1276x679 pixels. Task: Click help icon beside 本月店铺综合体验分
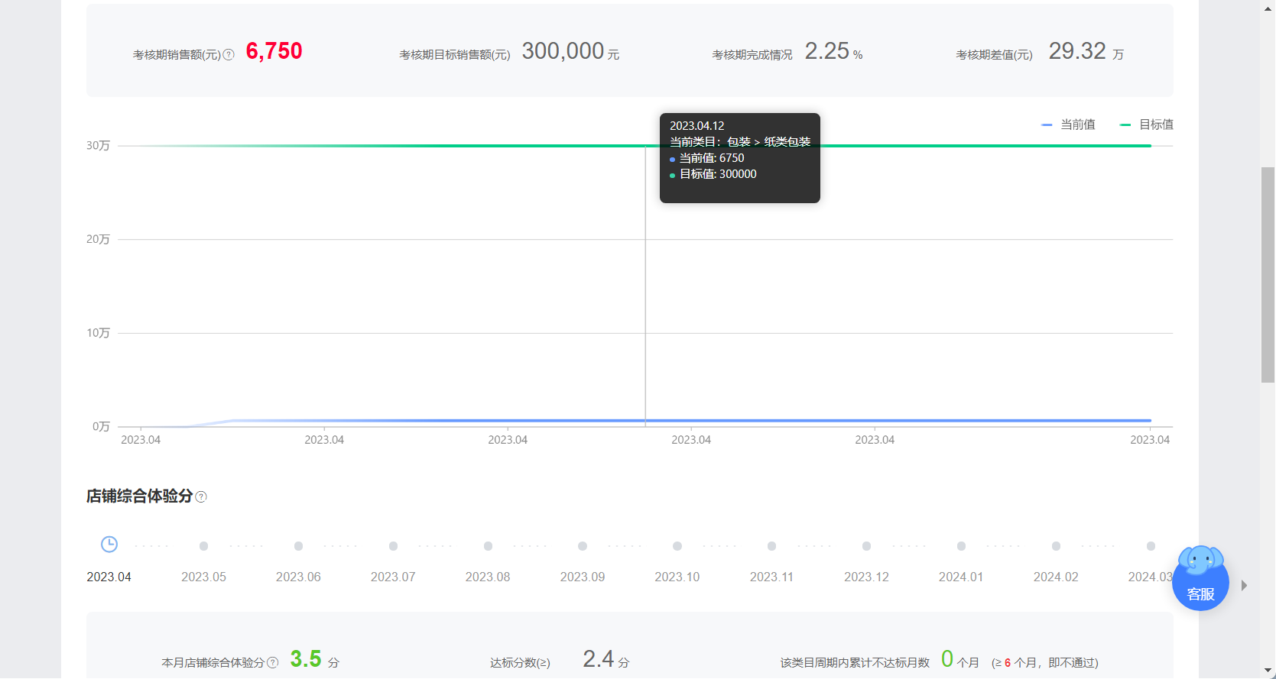[x=273, y=662]
